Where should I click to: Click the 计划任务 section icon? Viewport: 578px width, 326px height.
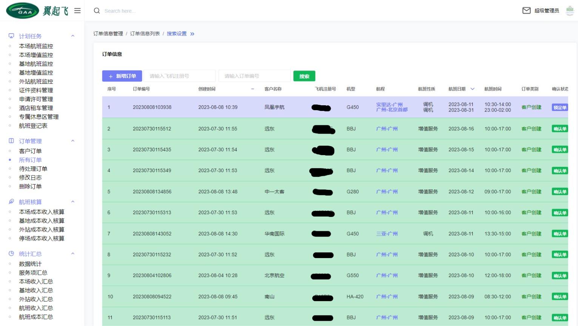point(11,36)
